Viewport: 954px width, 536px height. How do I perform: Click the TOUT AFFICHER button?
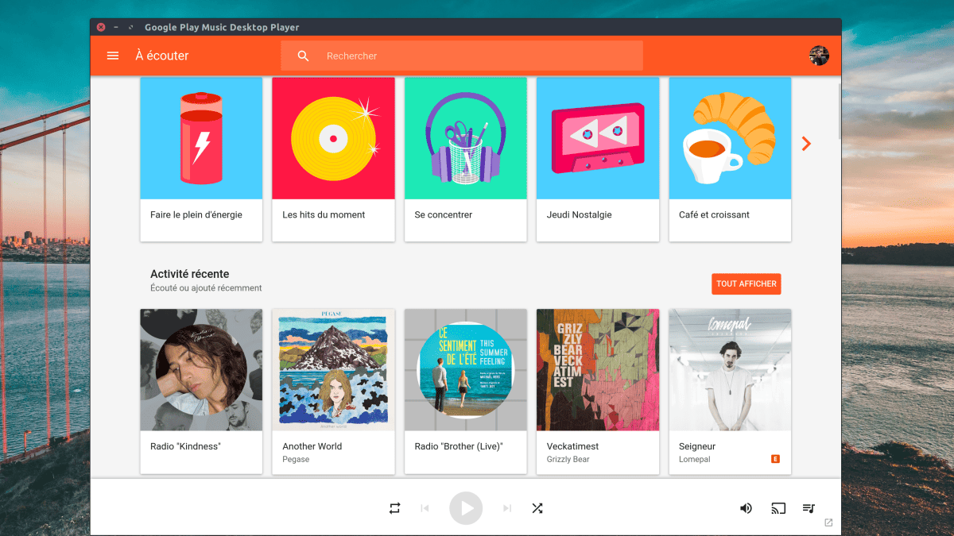click(x=747, y=283)
